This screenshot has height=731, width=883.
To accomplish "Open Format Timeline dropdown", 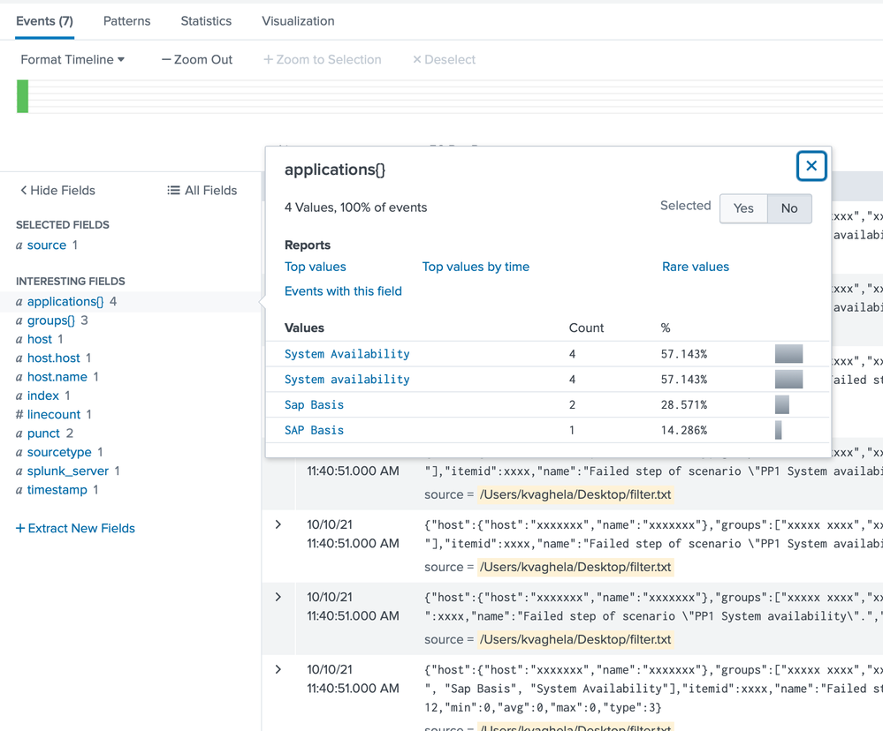I will (x=72, y=59).
